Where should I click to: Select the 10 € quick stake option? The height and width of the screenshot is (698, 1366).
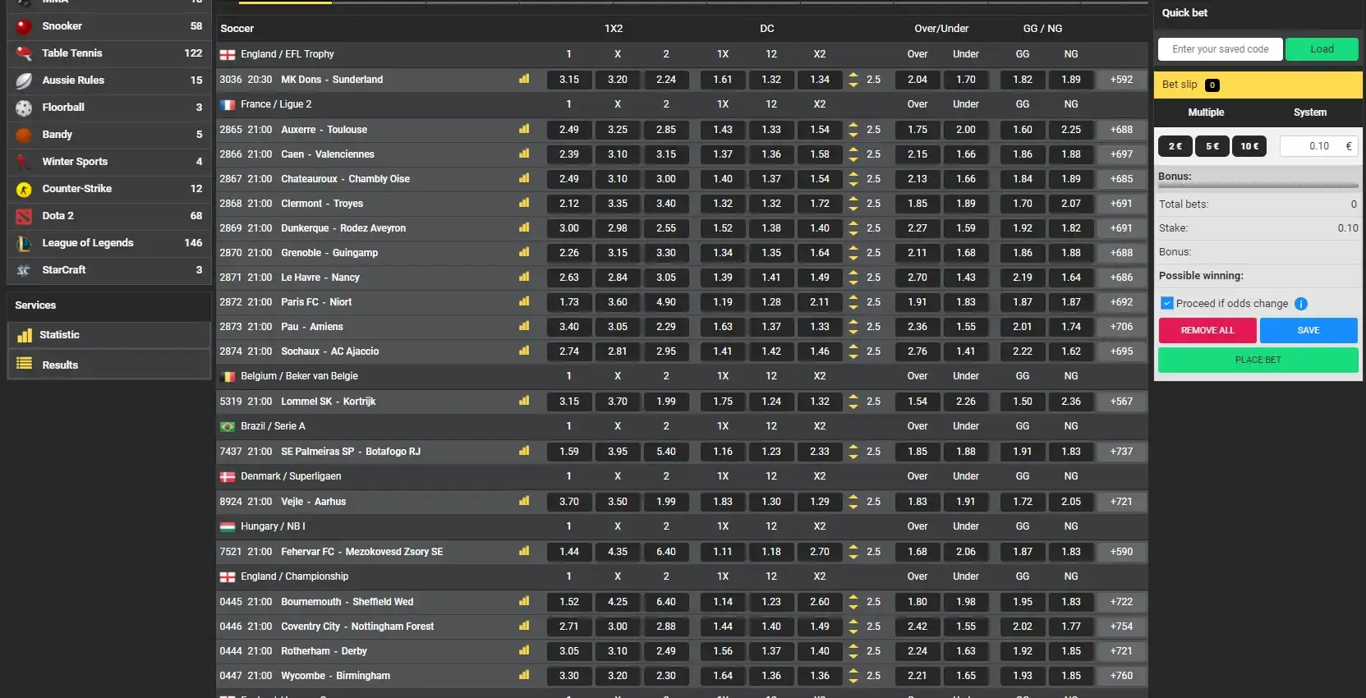(x=1249, y=146)
